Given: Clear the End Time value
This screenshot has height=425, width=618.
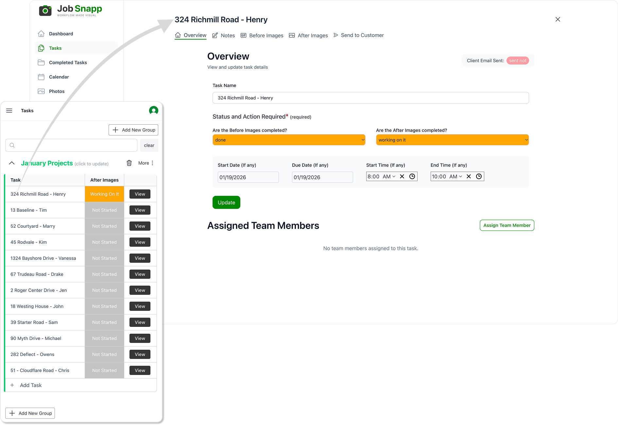Looking at the screenshot, I should click(x=469, y=176).
